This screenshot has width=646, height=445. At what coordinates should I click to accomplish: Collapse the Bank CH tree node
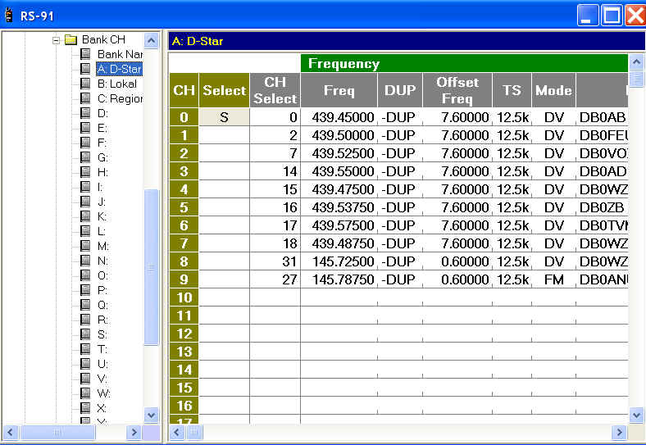click(57, 39)
